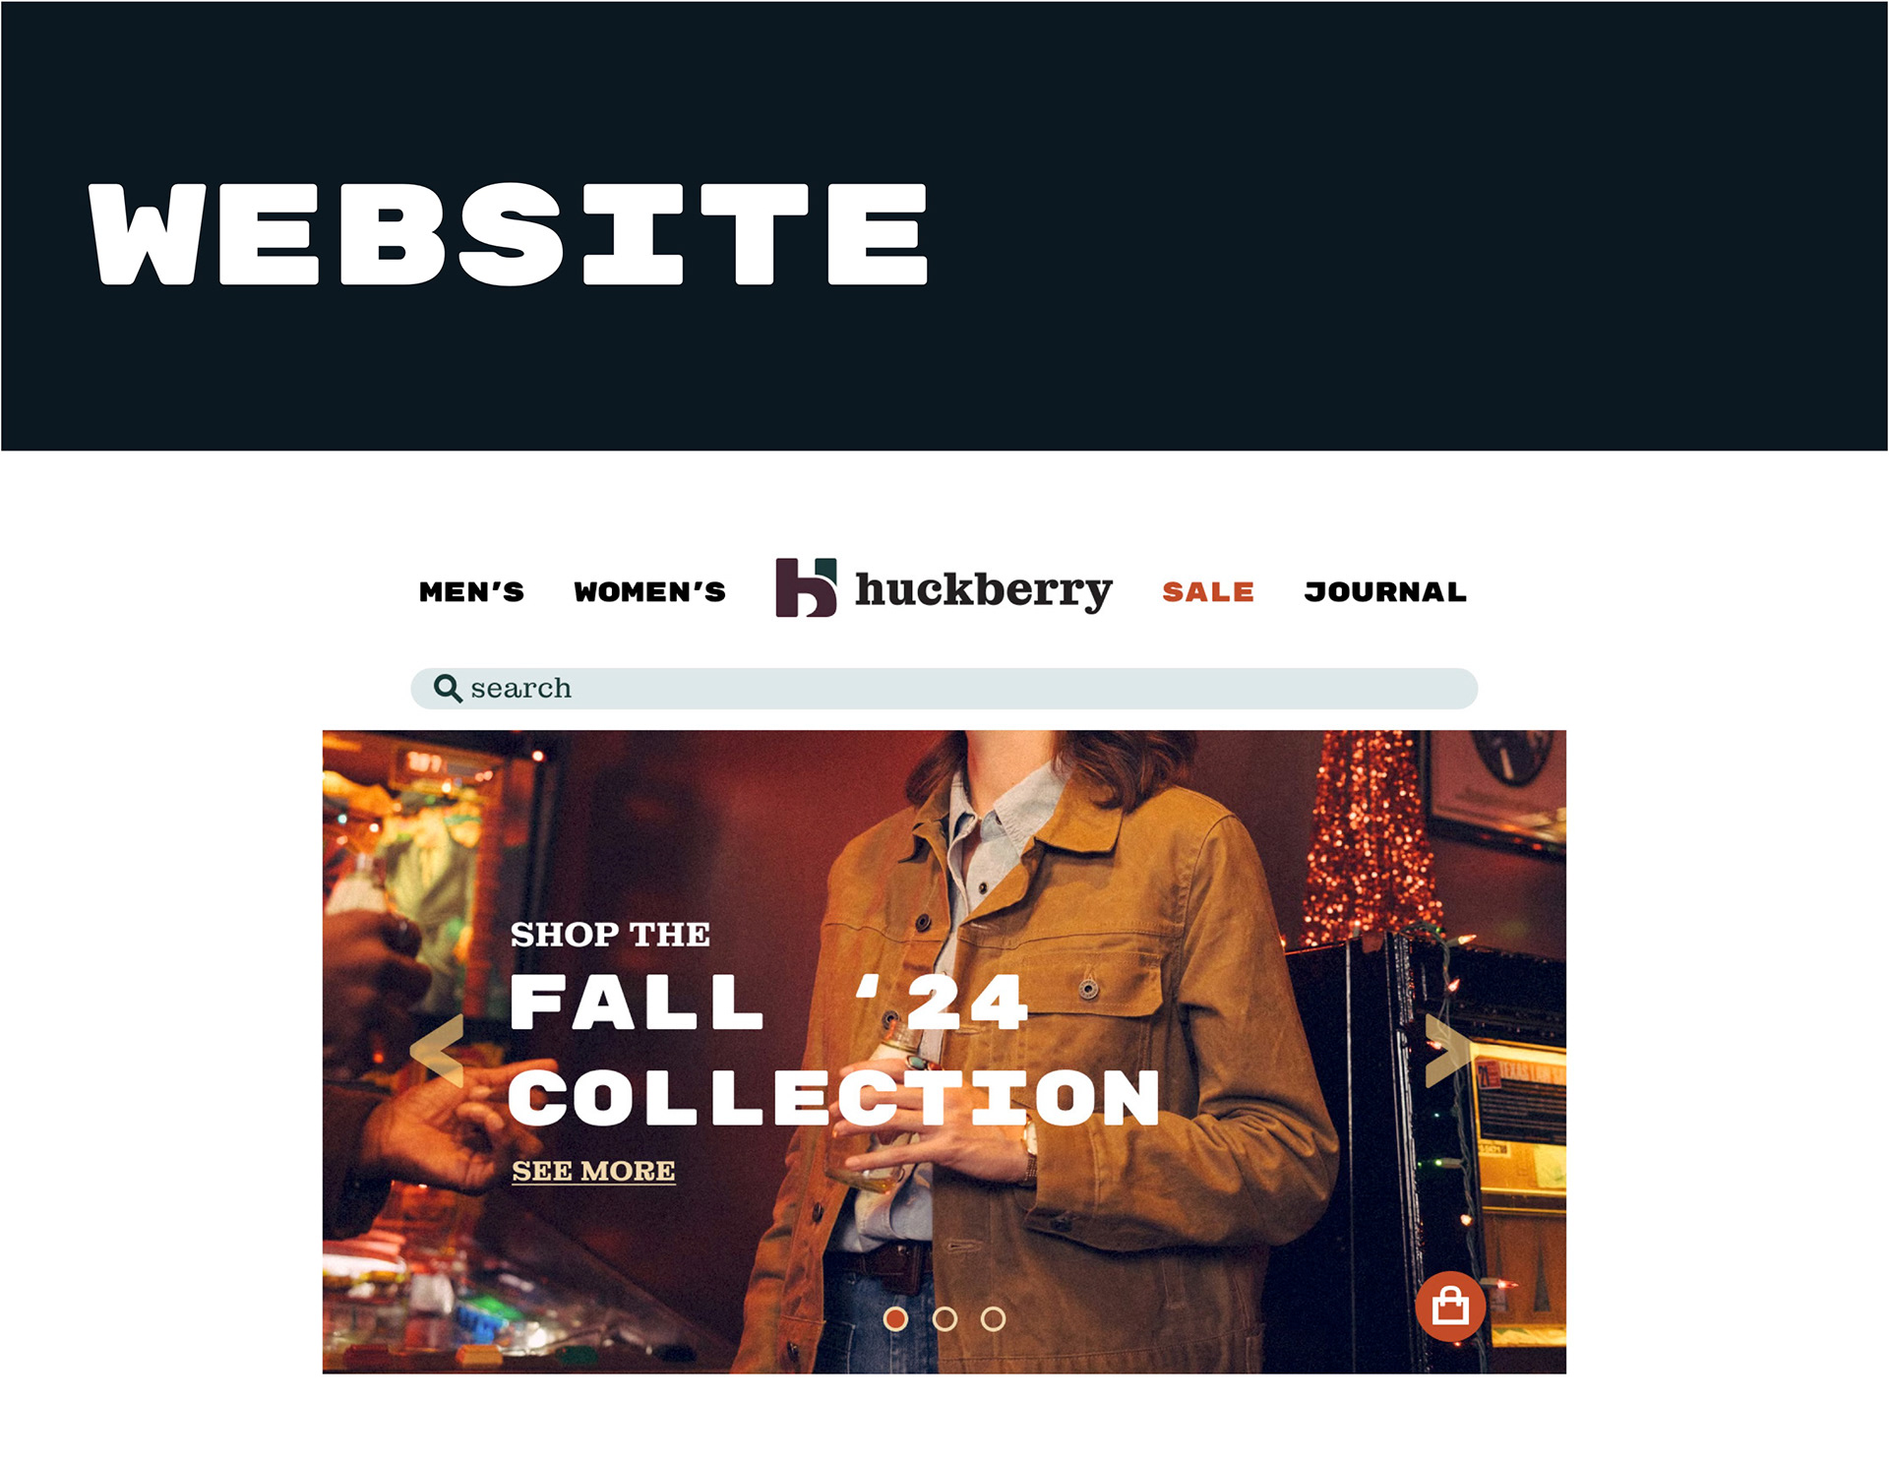Image resolution: width=1889 pixels, height=1460 pixels.
Task: Open the MEN'S navigation menu
Action: click(x=472, y=591)
